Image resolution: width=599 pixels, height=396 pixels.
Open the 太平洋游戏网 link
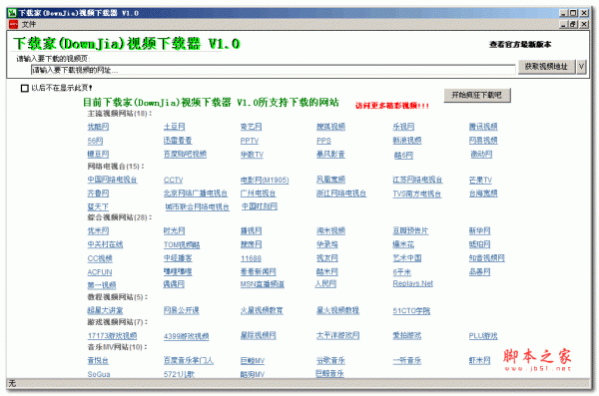coord(337,336)
